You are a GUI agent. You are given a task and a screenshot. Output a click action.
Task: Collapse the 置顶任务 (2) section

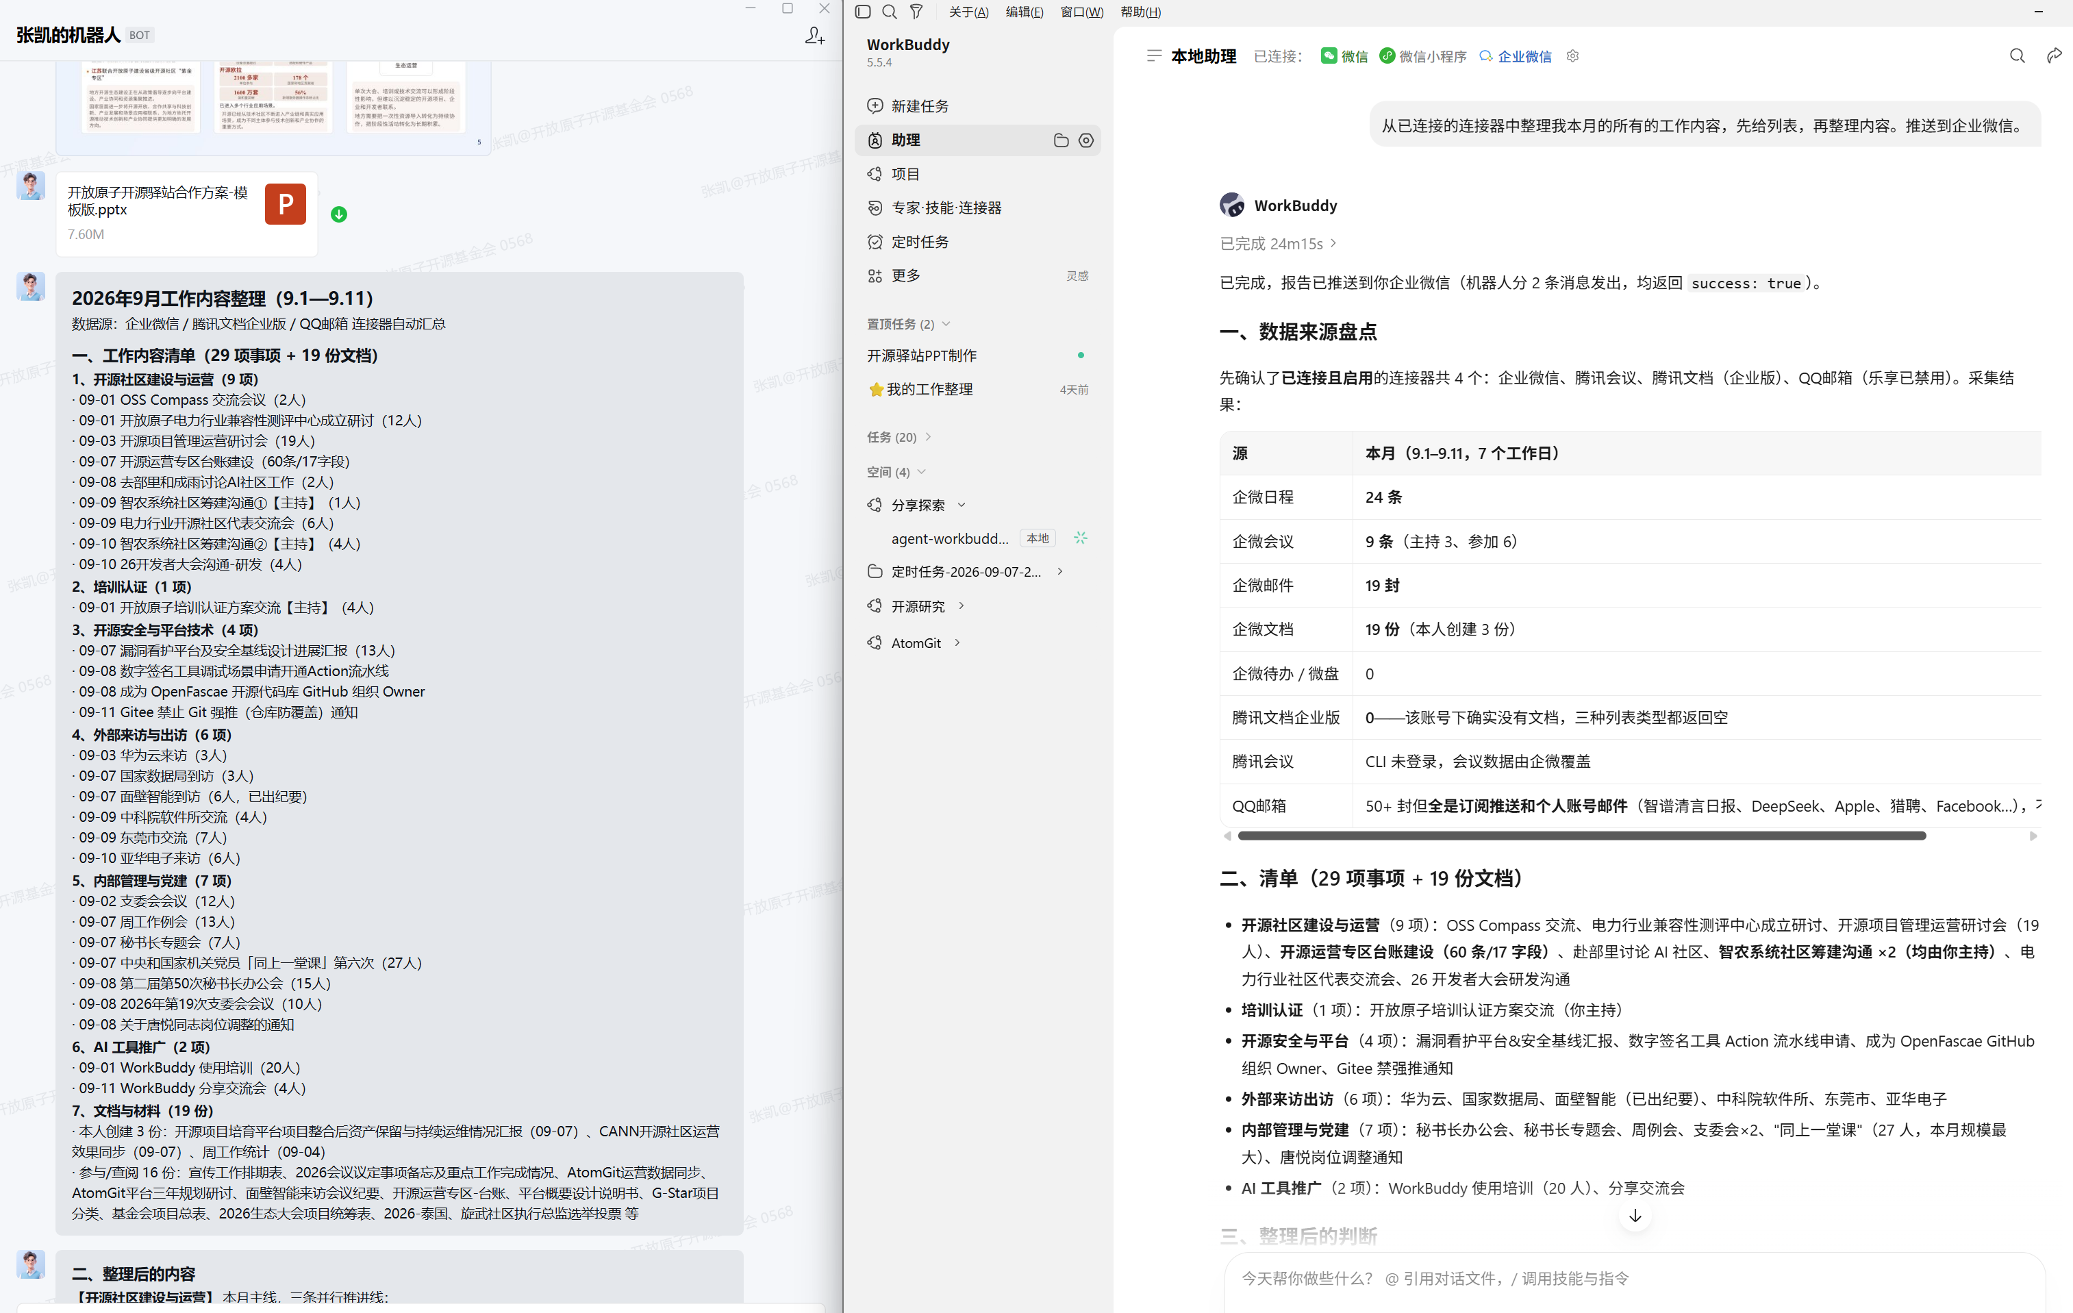[x=908, y=324]
